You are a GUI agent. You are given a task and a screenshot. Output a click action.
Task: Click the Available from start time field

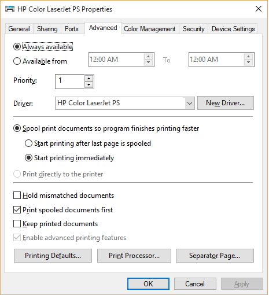(116, 60)
